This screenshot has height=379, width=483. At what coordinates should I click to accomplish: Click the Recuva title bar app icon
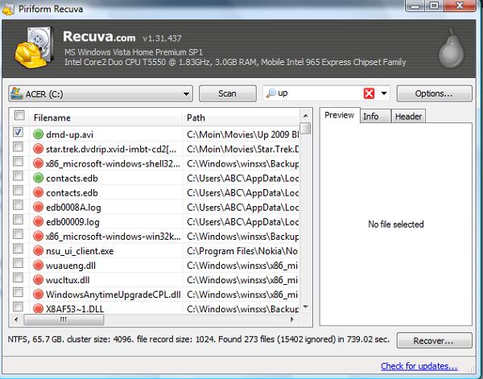(8, 9)
